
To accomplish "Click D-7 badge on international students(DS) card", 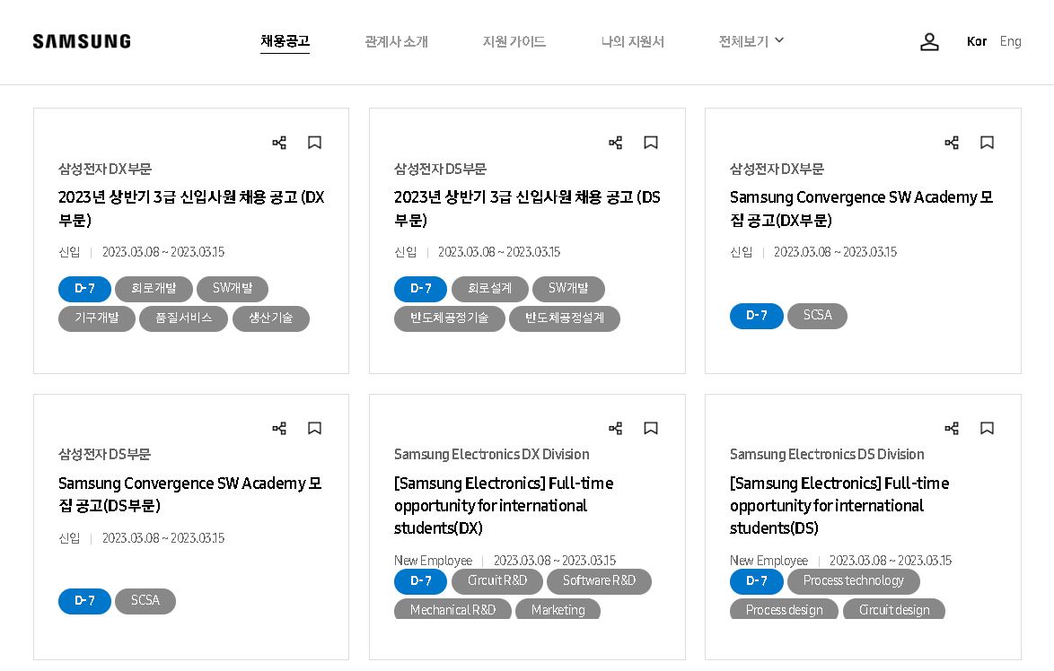I will (757, 581).
